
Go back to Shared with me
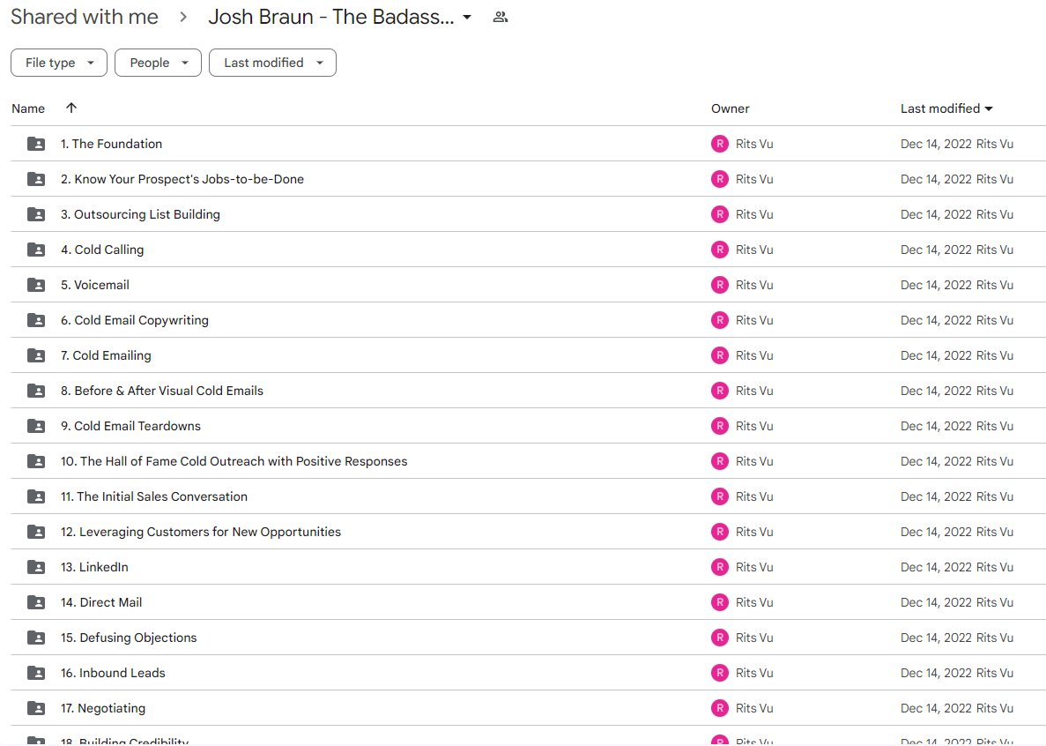[x=85, y=17]
